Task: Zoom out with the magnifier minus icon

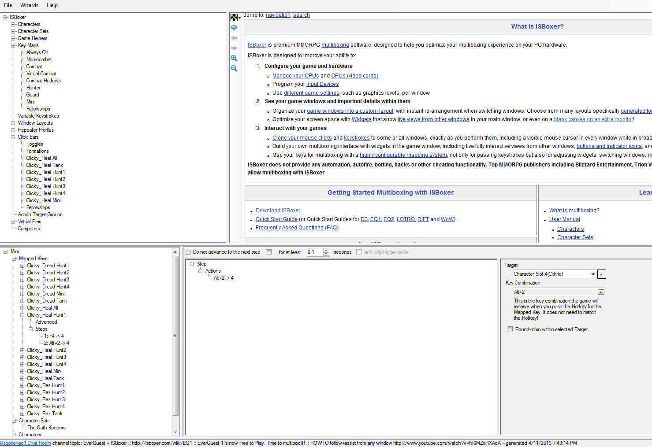Action: point(234,68)
